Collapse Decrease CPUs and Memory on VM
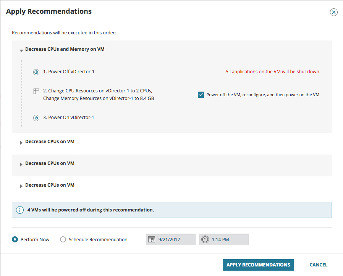This screenshot has height=276, width=343. pos(21,50)
